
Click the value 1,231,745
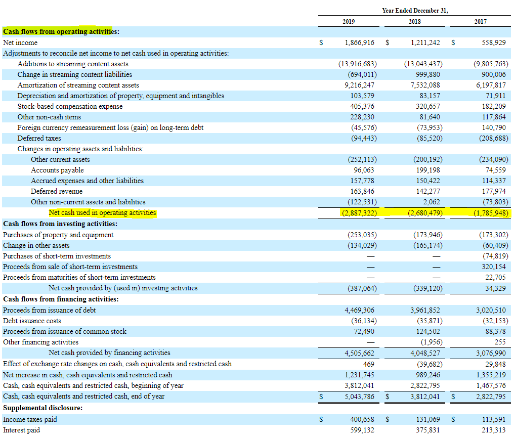pos(359,375)
